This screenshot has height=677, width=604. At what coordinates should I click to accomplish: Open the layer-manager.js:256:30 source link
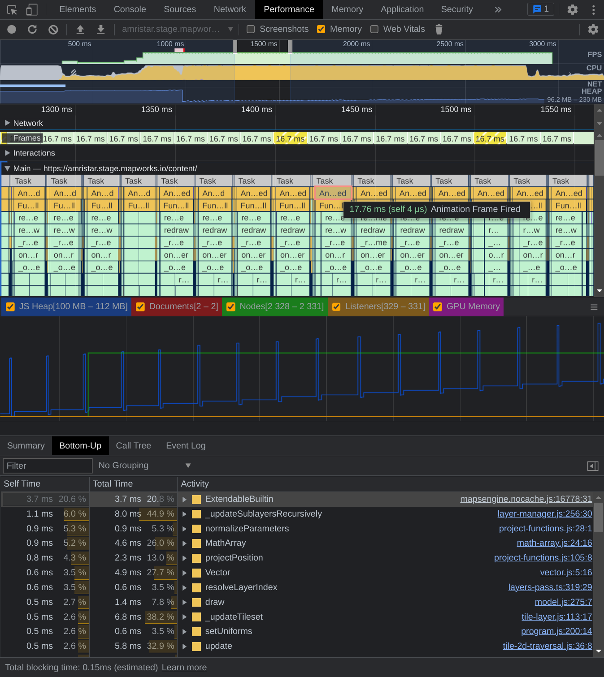[545, 514]
